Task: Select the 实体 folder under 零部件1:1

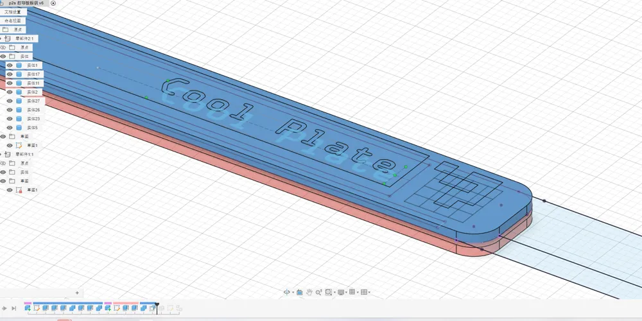Action: (24, 172)
